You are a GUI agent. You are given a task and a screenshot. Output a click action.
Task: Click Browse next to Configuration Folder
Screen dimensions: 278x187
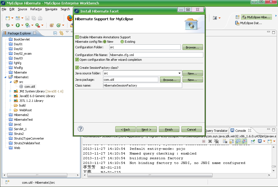pyautogui.click(x=192, y=47)
